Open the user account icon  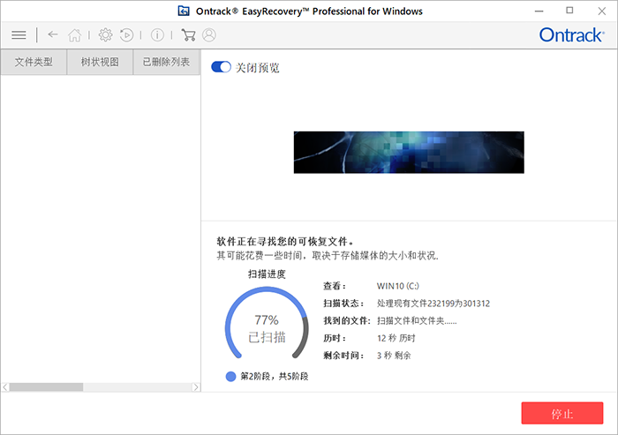click(209, 35)
